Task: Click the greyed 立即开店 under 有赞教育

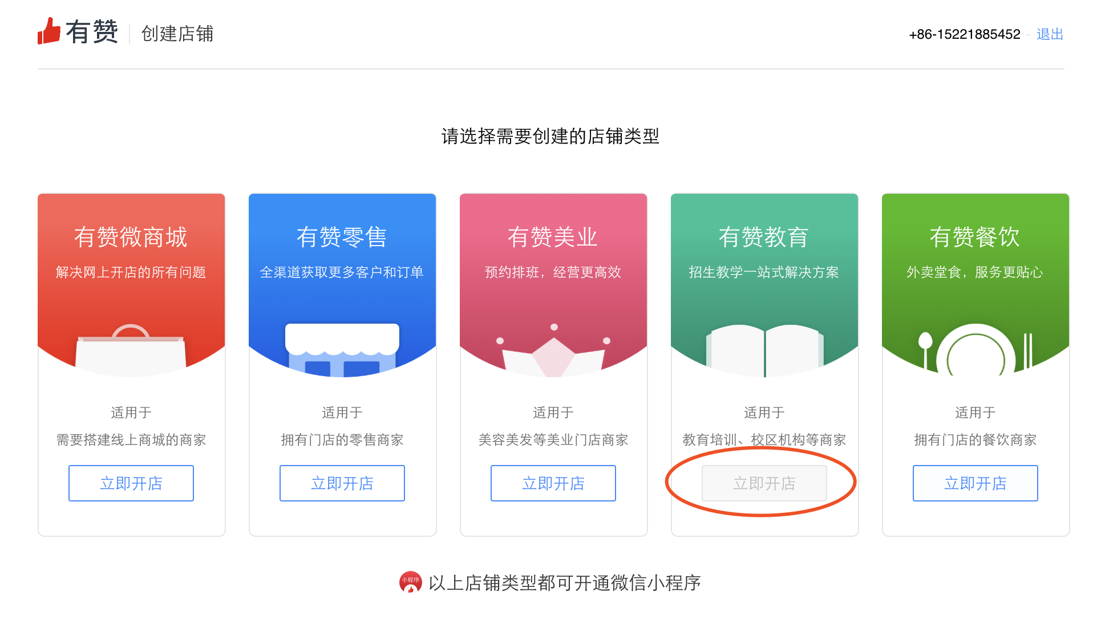Action: [764, 483]
